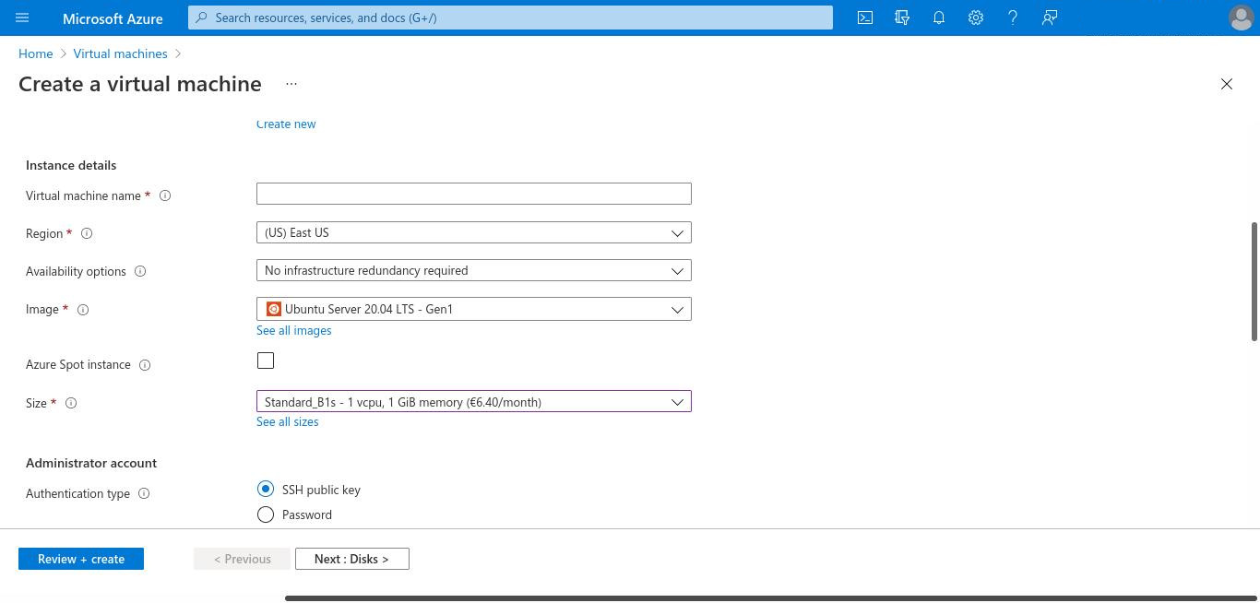Open the See all sizes link
This screenshot has height=603, width=1260.
click(287, 421)
